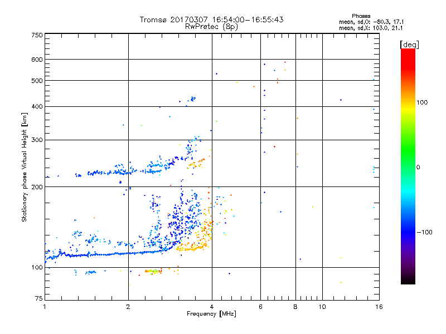Click the y-axis tick label '300'
The height and width of the screenshot is (334, 446).
pyautogui.click(x=37, y=140)
